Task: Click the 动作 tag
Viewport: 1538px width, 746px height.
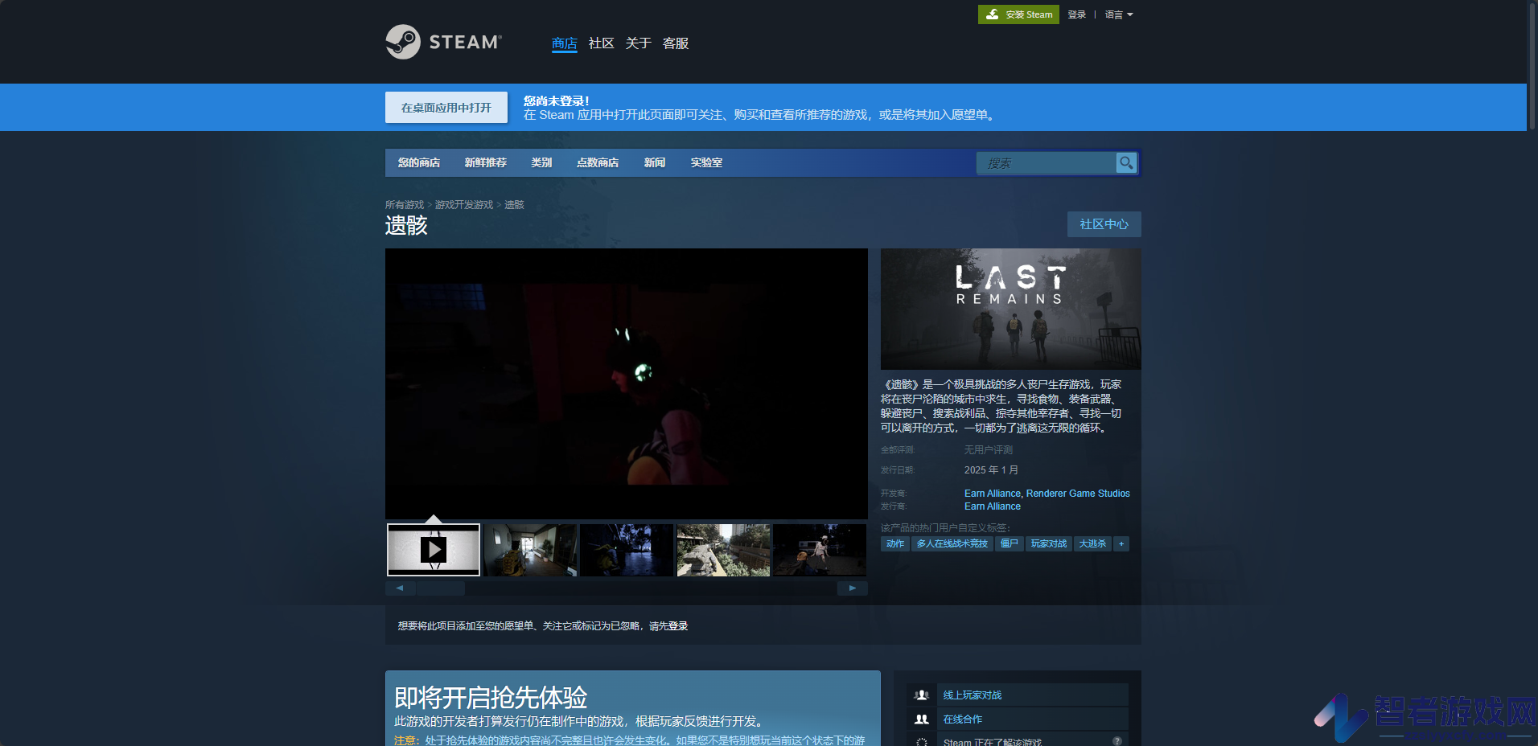Action: coord(895,544)
